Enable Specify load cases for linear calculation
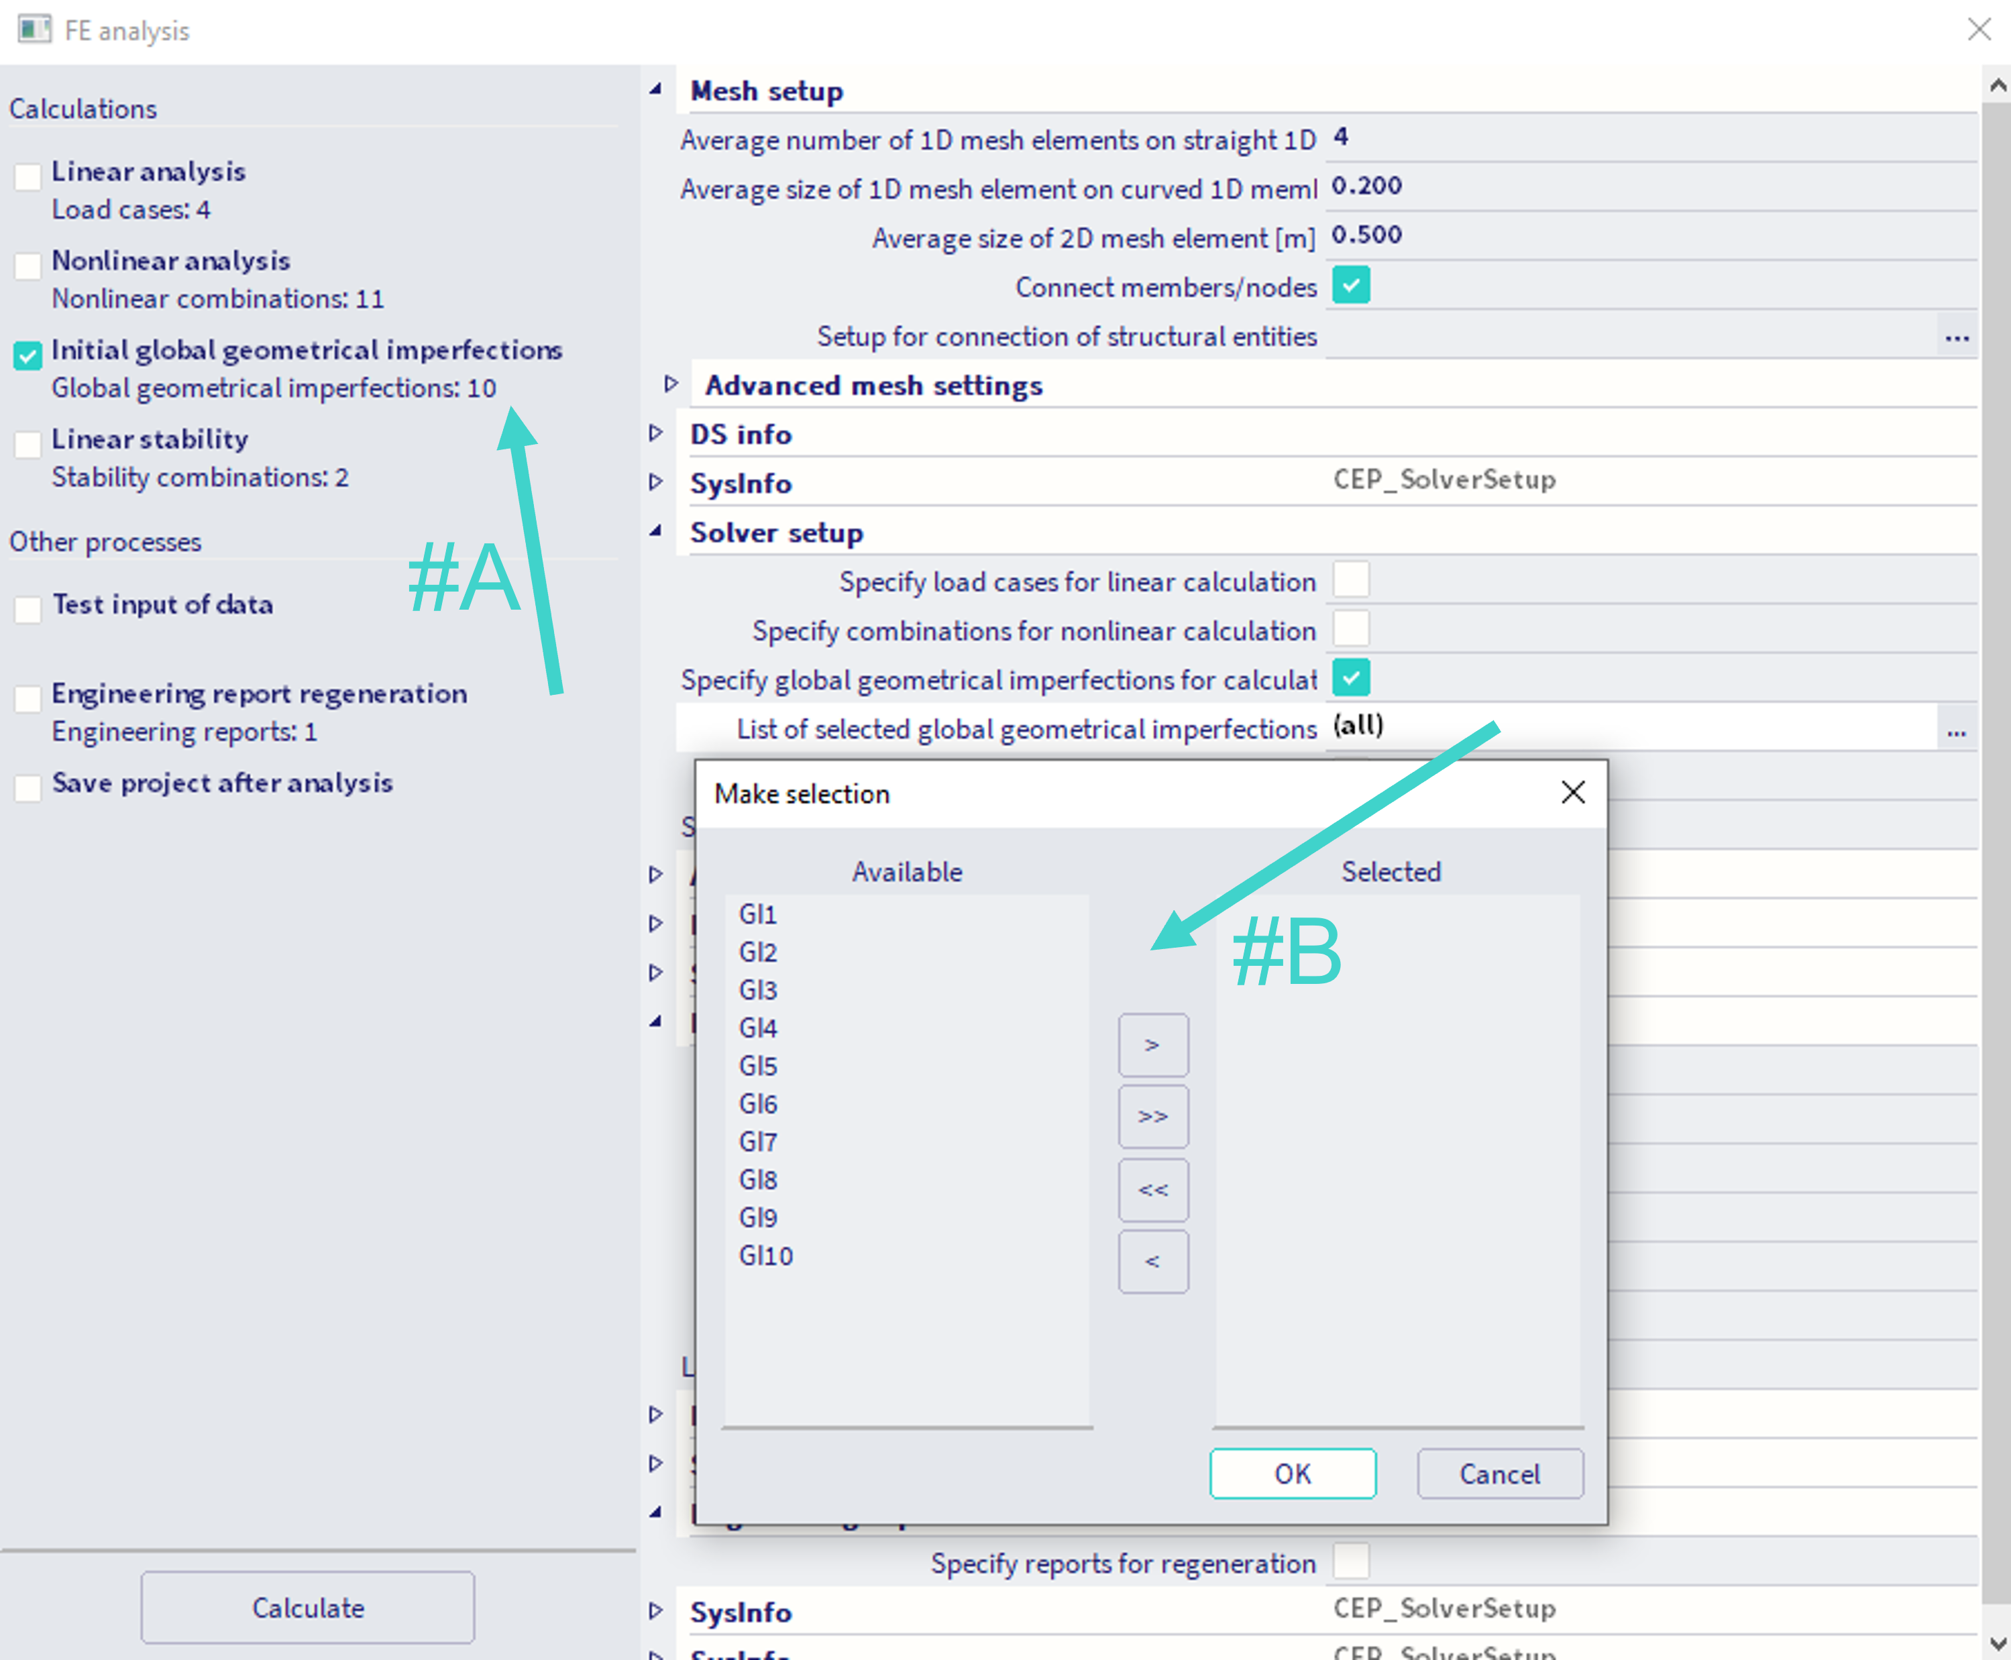This screenshot has width=2011, height=1660. pos(1350,579)
